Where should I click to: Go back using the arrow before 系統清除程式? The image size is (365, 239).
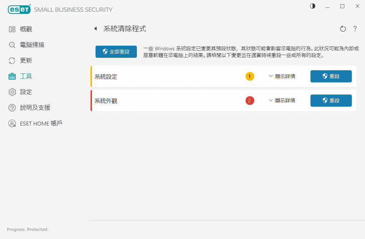tap(96, 29)
